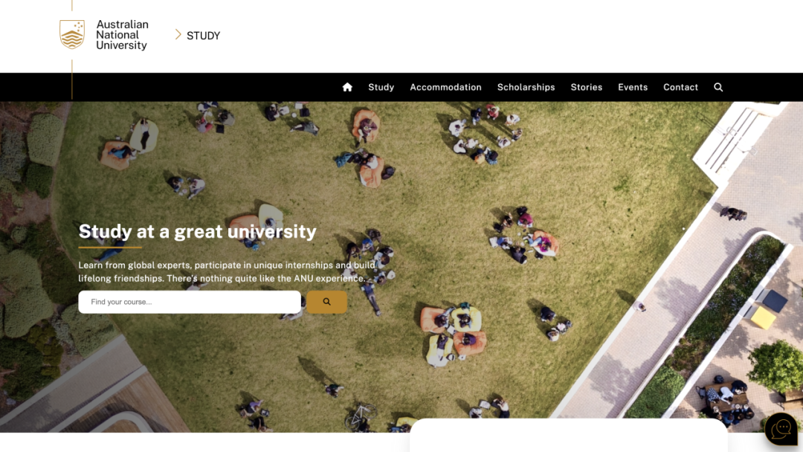Open Events from the navigation bar
This screenshot has width=803, height=452.
[x=633, y=87]
